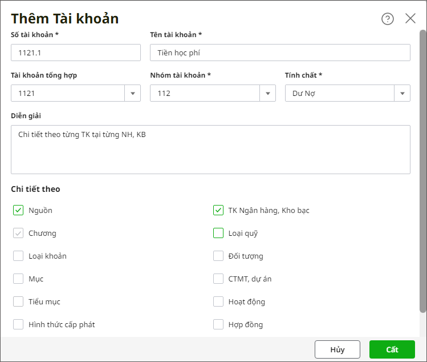Expand the Tài khoản tổng hợp dropdown
Screen dimensions: 427x362
pyautogui.click(x=132, y=93)
